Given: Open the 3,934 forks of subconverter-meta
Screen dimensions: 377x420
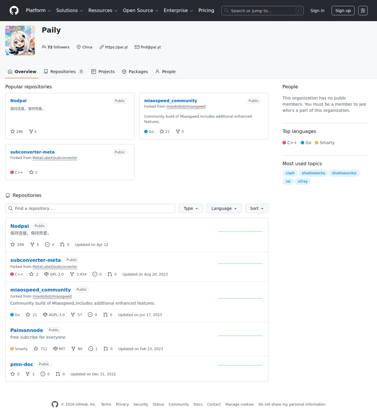Looking at the screenshot, I should [78, 274].
